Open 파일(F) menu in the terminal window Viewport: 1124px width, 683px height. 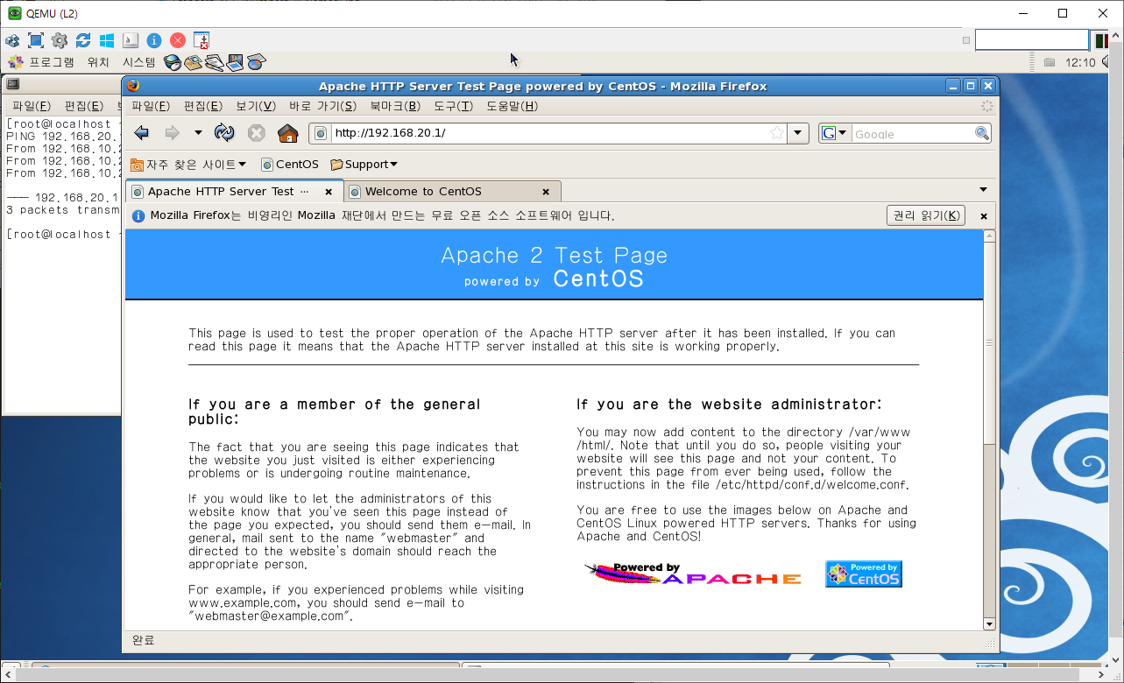(x=32, y=106)
